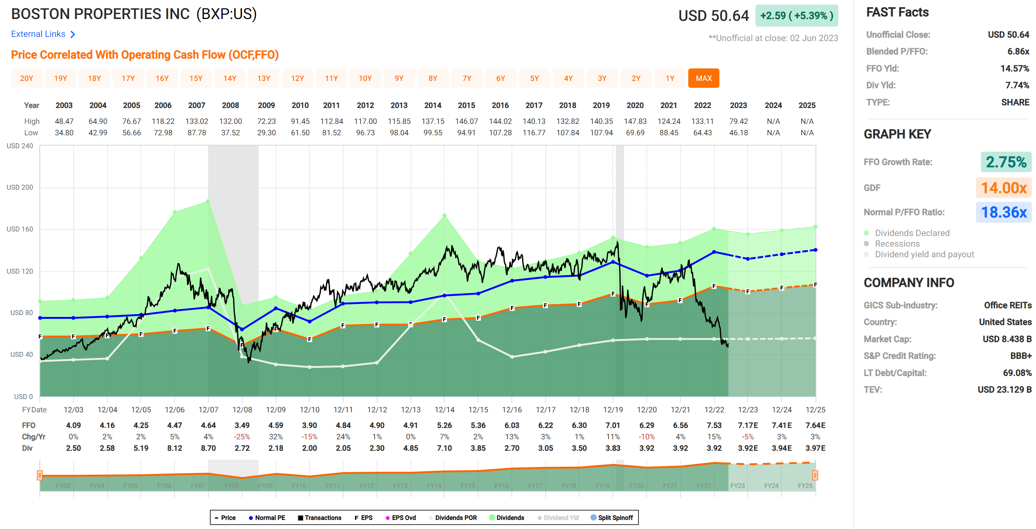1036x529 pixels.
Task: Click the 12/22 FFO value 7.53
Action: click(x=714, y=425)
